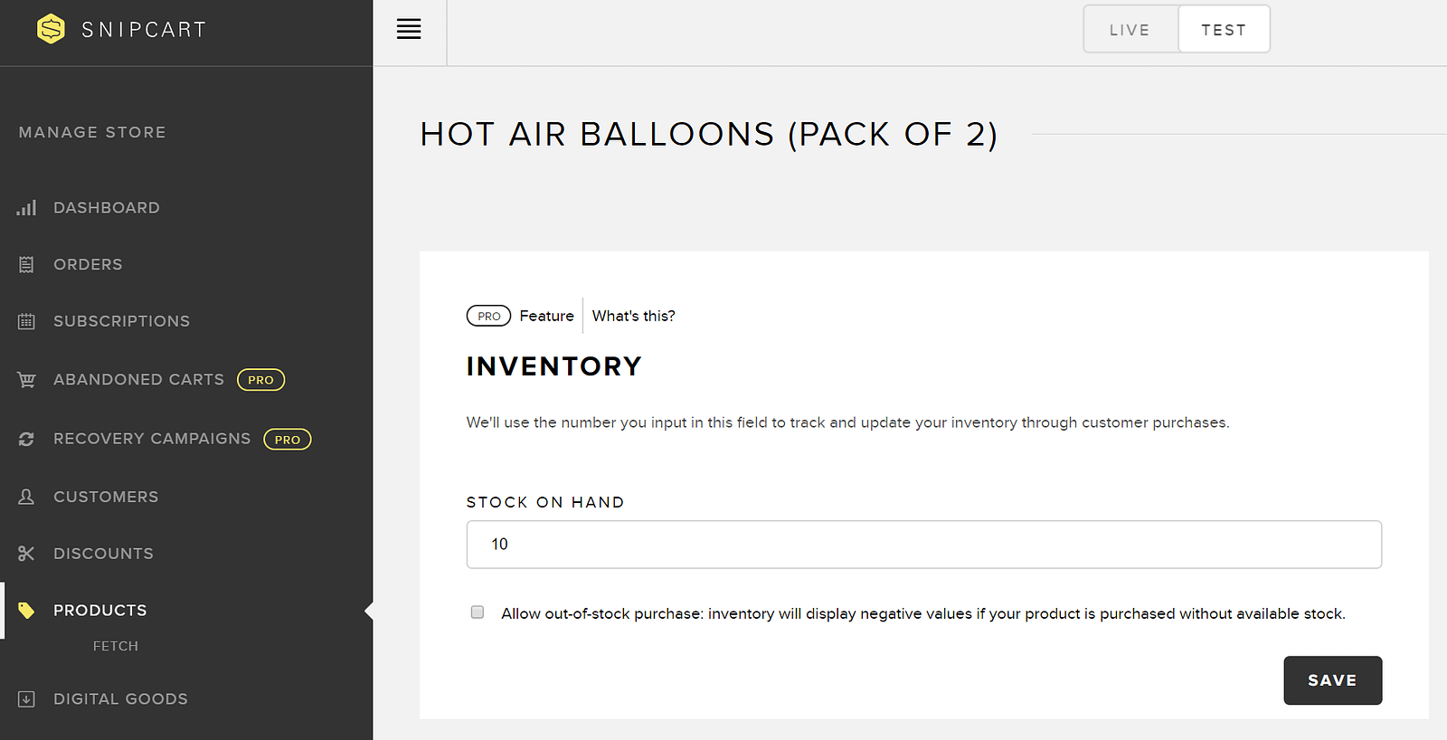Viewport: 1447px width, 740px height.
Task: Switch to Test mode
Action: (1224, 30)
